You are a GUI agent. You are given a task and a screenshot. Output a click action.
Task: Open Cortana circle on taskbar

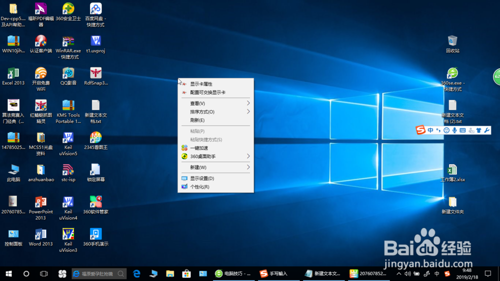26,273
